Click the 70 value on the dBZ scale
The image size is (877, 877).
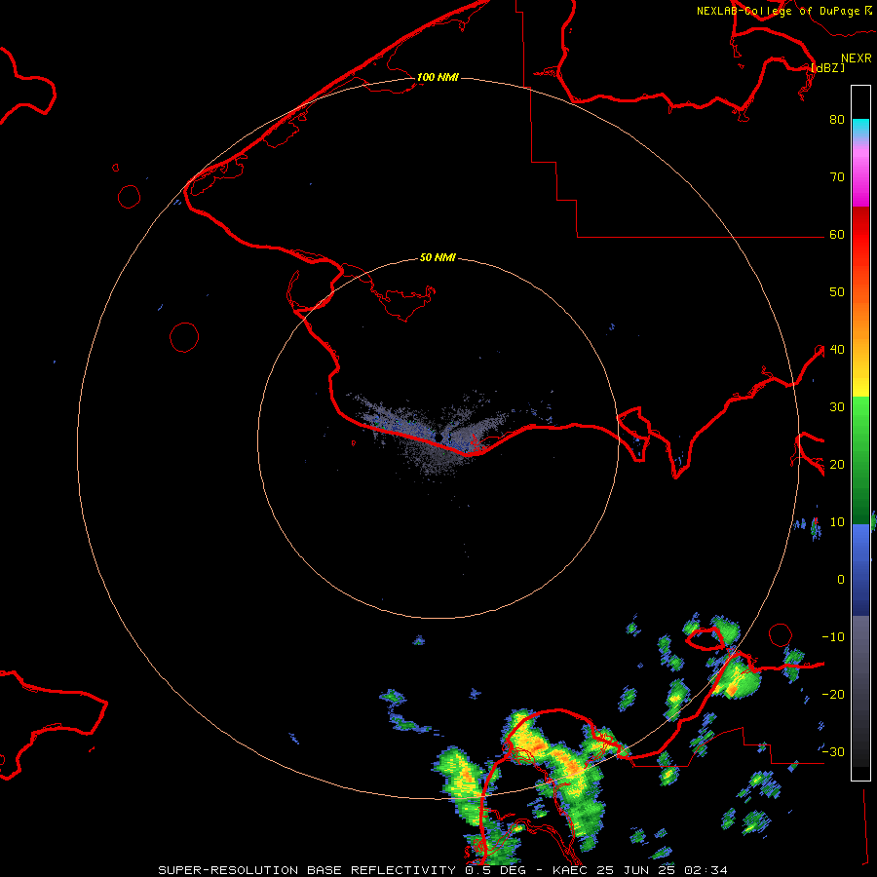[x=837, y=177]
